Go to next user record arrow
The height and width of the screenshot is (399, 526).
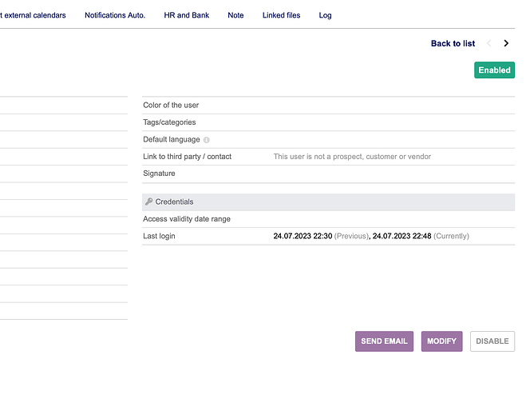(506, 43)
